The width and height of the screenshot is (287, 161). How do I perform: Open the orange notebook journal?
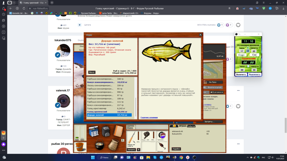click(118, 131)
